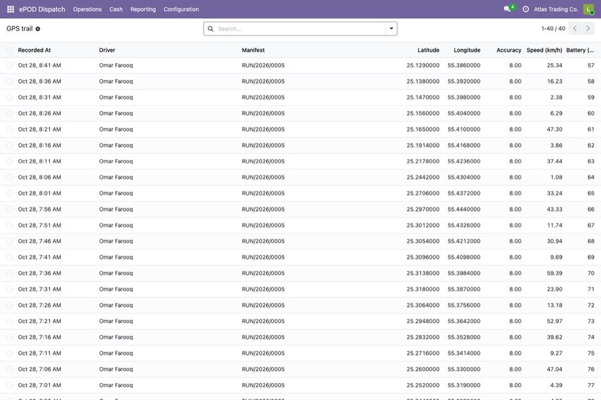This screenshot has width=601, height=400.
Task: Focus the Search input field
Action: click(x=301, y=29)
